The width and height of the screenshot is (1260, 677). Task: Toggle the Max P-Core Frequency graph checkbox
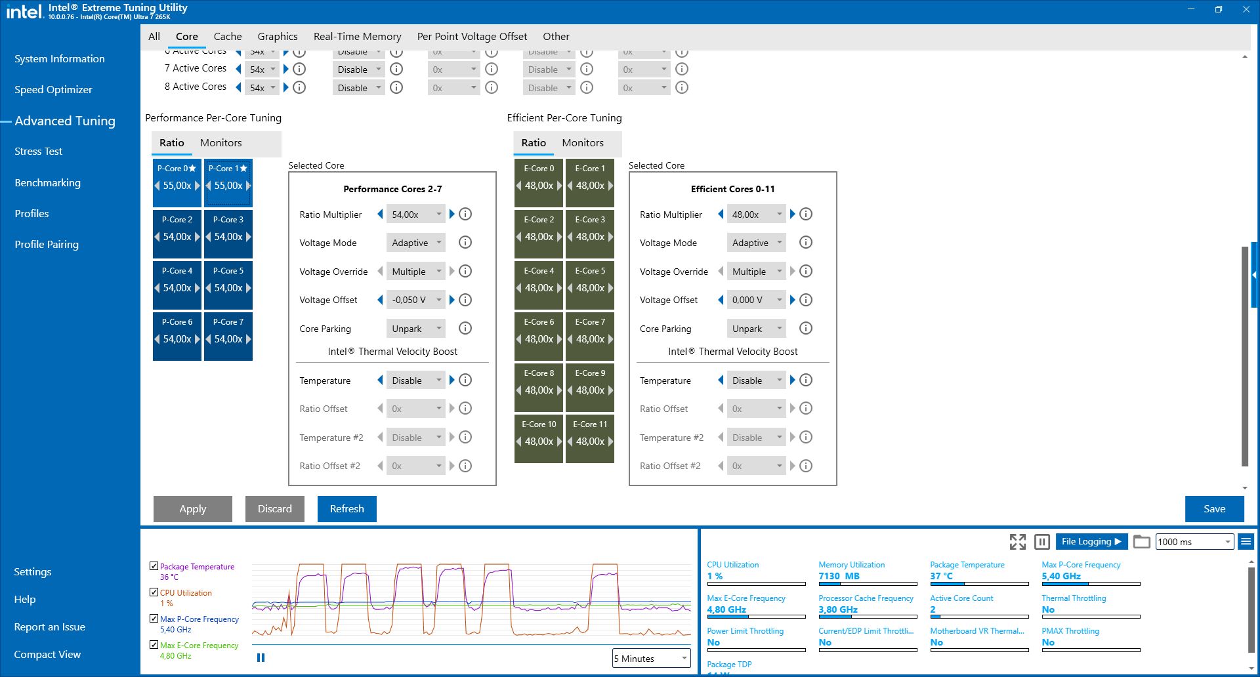pyautogui.click(x=154, y=618)
